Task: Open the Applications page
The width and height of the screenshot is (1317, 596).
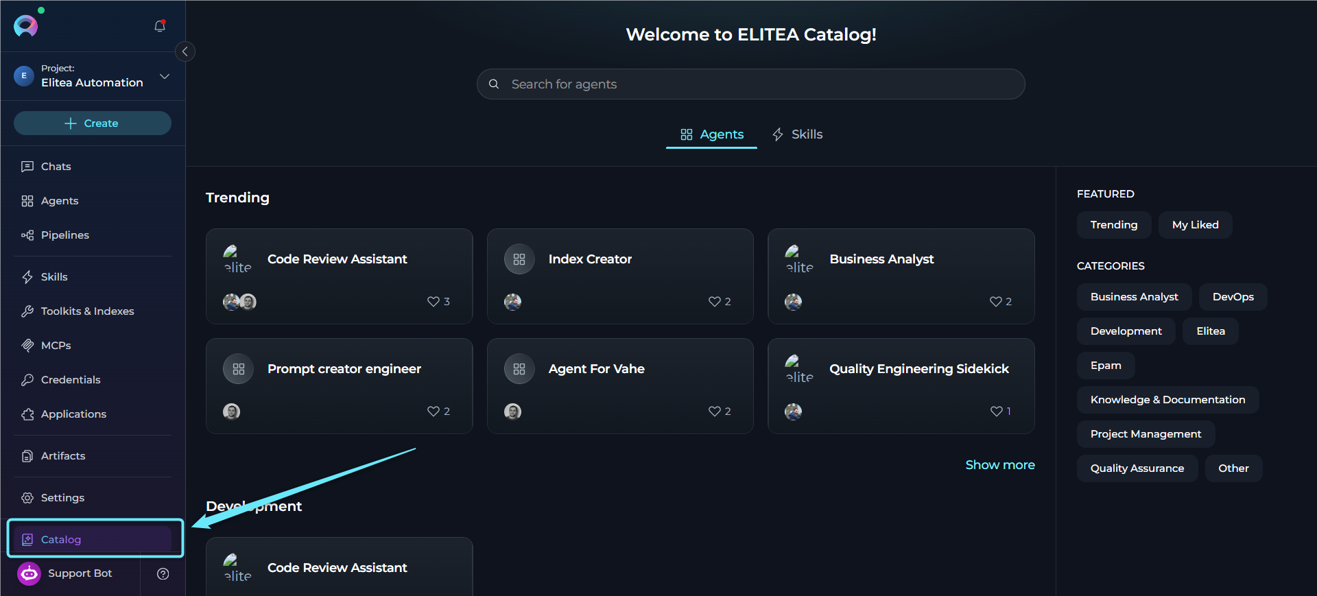Action: click(93, 414)
